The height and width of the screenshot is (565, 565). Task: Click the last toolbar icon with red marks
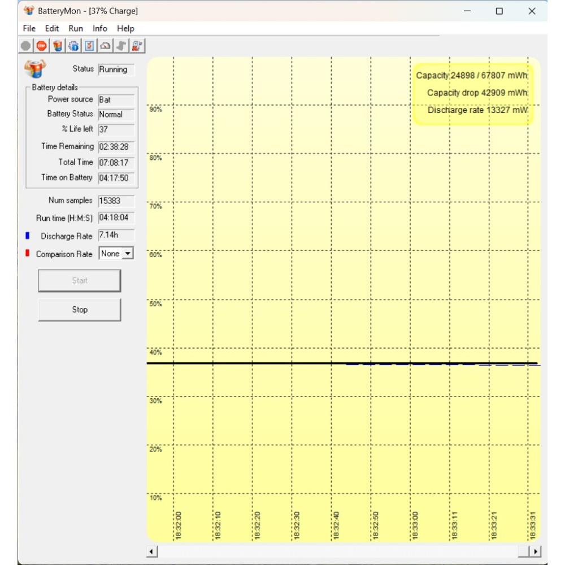coord(137,46)
